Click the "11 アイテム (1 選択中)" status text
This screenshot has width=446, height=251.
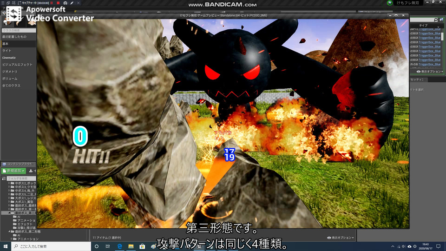point(107,238)
